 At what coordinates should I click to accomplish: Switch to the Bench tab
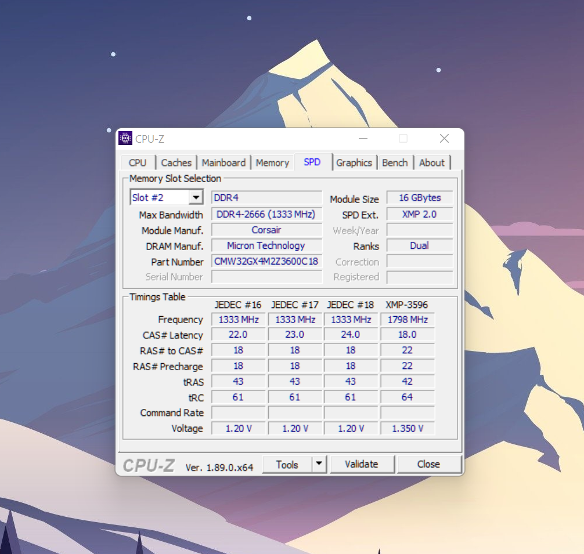coord(395,162)
